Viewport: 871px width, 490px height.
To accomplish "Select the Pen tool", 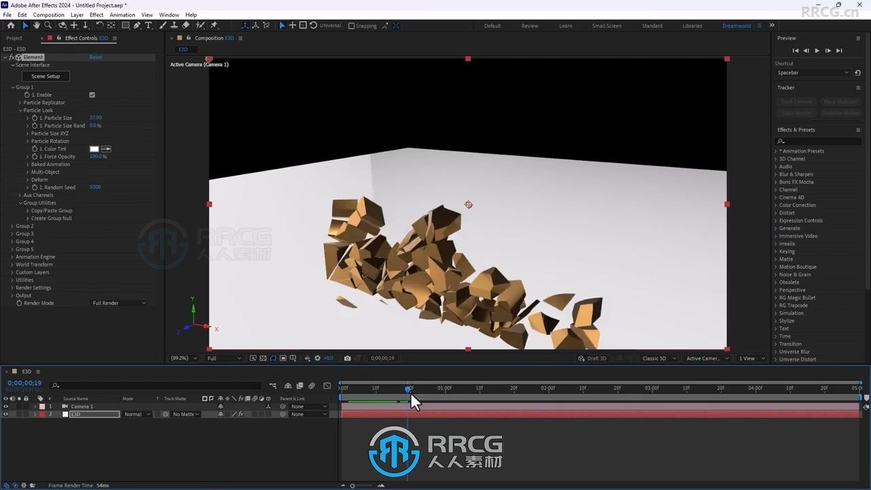I will click(137, 25).
